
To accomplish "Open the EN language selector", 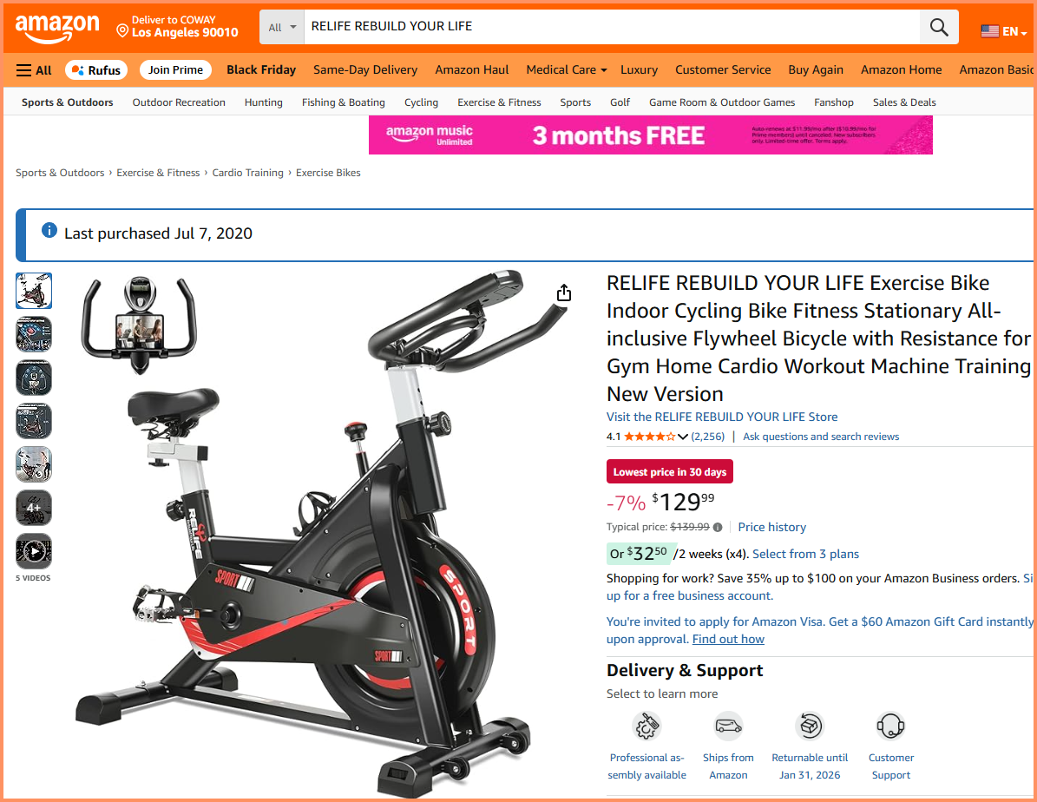I will tap(1004, 31).
